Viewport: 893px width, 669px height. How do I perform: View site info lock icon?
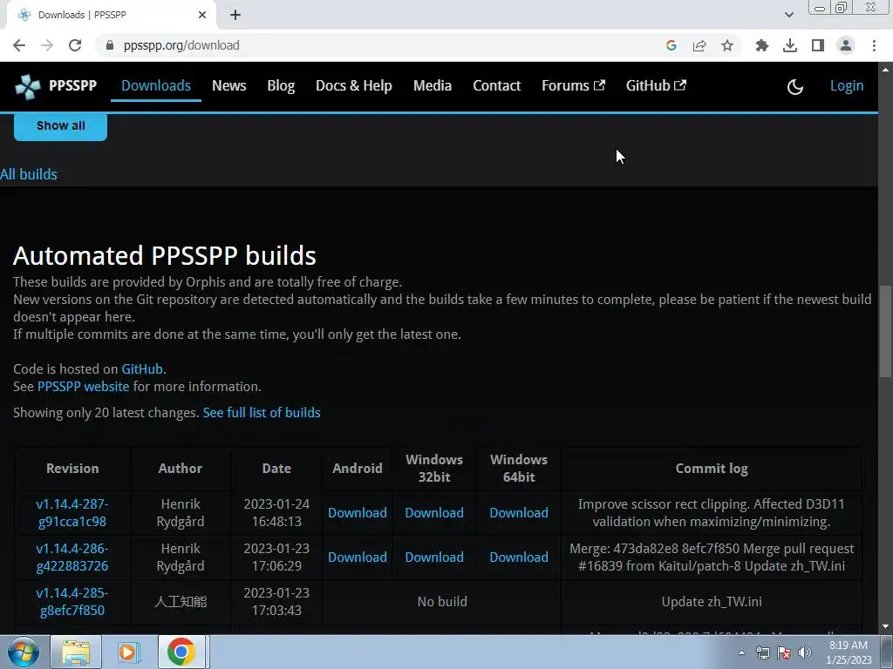110,45
